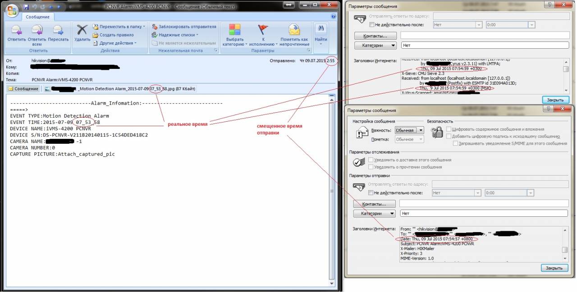
Task: Mark as unread with Пометить как непрочтенные
Action: tap(294, 35)
